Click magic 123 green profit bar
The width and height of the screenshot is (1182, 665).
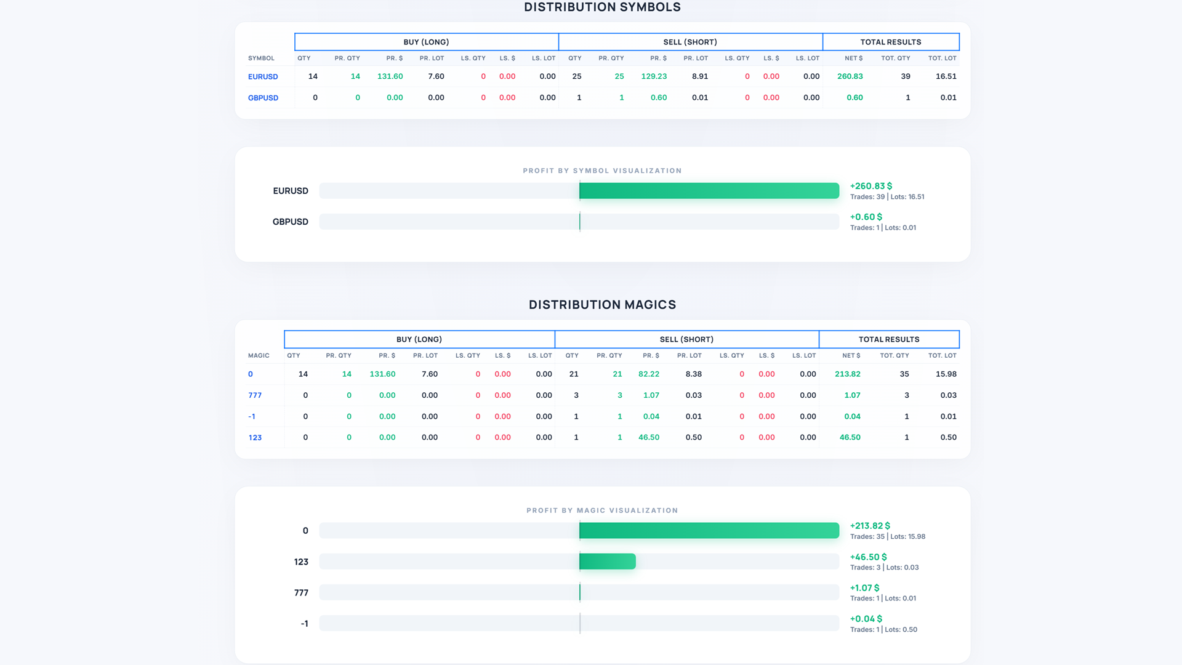[607, 562]
